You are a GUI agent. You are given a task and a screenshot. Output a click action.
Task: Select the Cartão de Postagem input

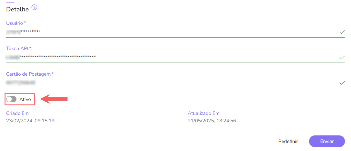[x=167, y=83]
